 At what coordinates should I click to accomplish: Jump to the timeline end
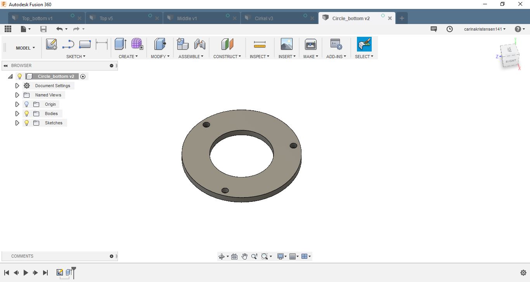tap(45, 273)
